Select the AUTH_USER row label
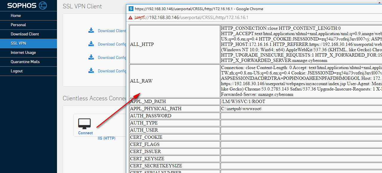382x173 pixels. tap(175, 130)
